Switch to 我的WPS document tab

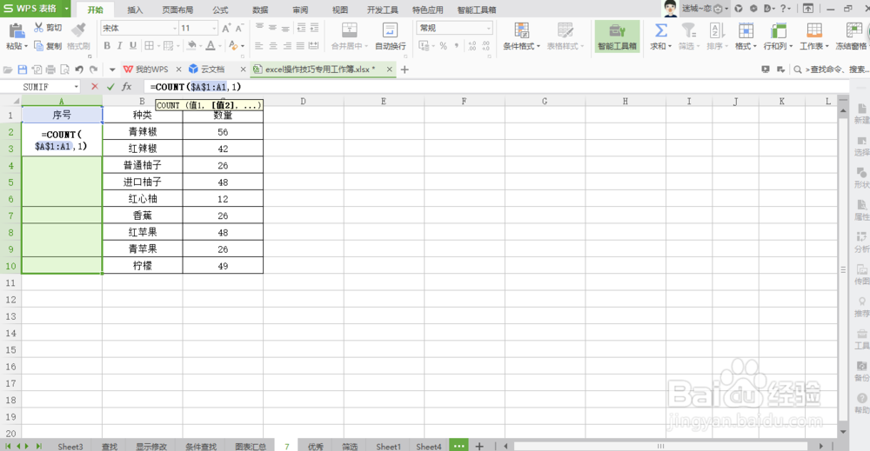pyautogui.click(x=146, y=70)
